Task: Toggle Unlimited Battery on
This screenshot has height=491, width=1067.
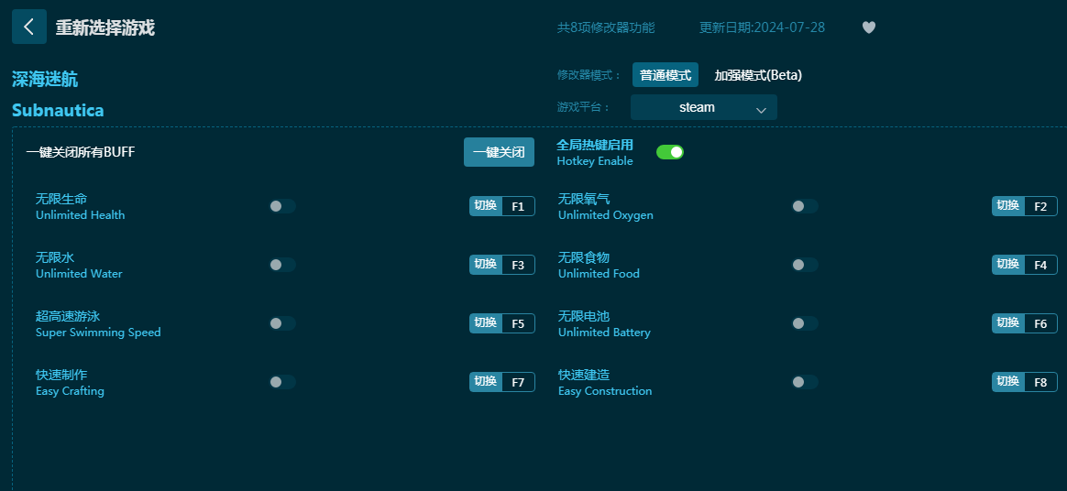Action: point(804,323)
